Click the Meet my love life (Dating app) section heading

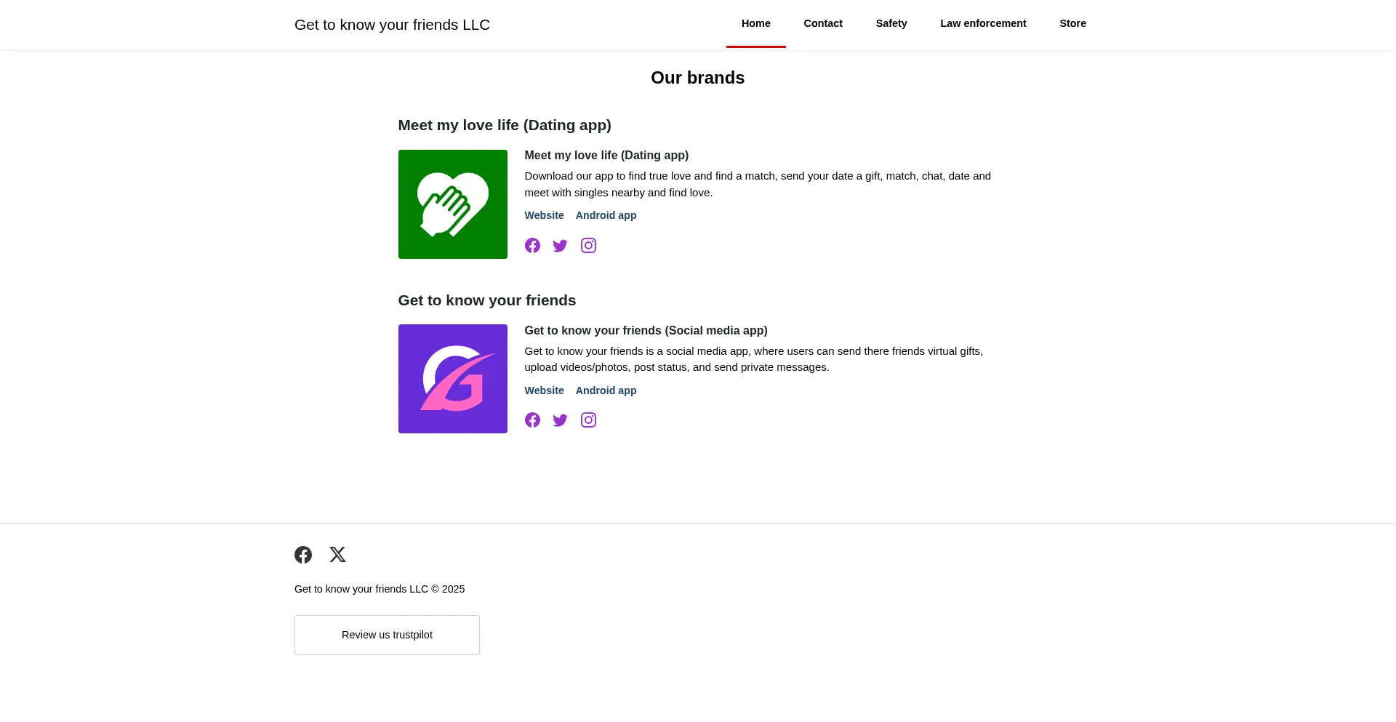(505, 125)
